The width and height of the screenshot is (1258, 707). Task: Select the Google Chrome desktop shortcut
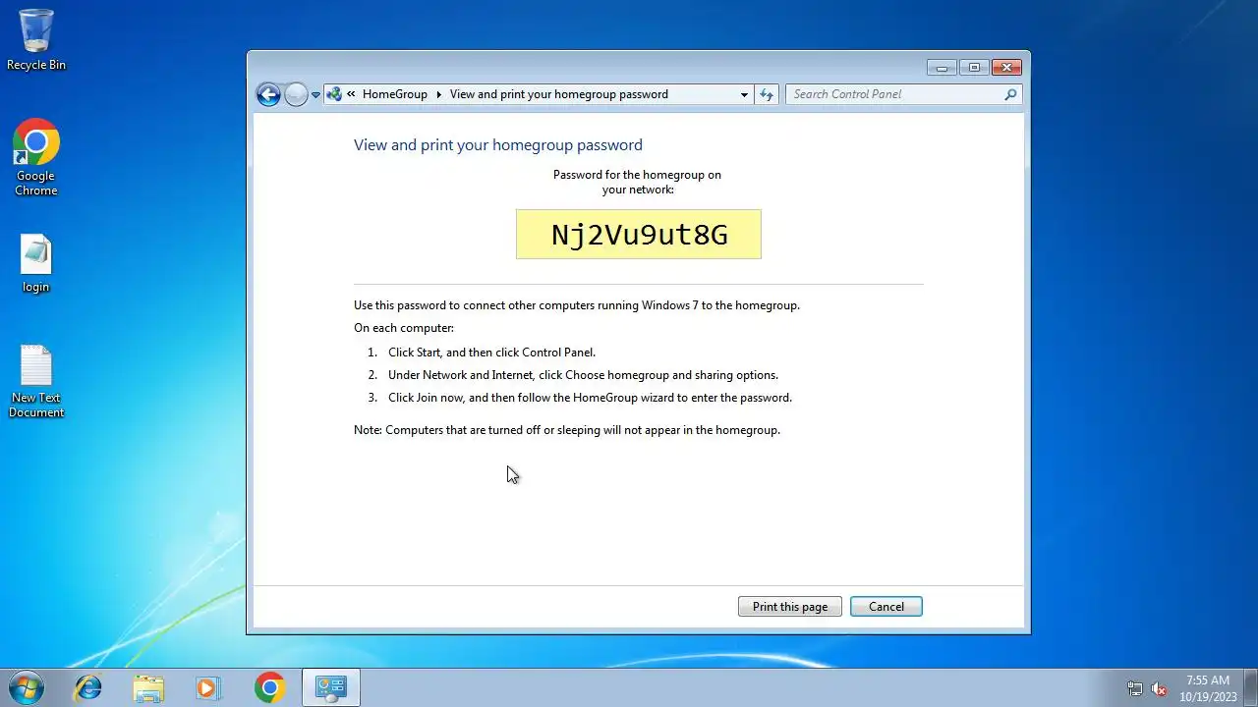[36, 157]
